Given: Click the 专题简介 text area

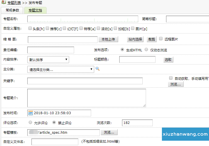Looking at the screenshot, I should (x=86, y=98).
